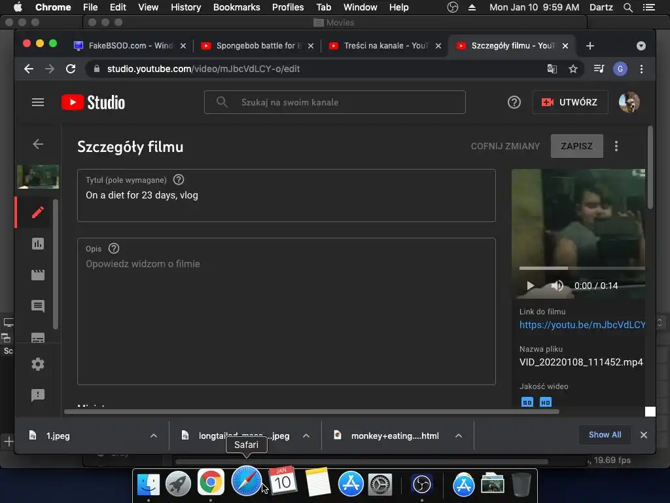Screen dimensions: 670x503
Task: Open the Chrome three-dot menu
Action: tap(641, 69)
